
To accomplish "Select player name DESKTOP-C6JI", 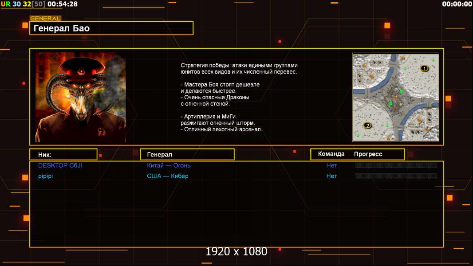I will coord(60,165).
